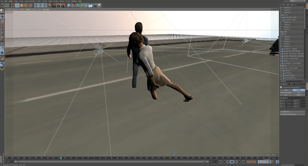Viewport: 308px width, 166px height.
Task: Open the File menu
Action: (2, 1)
